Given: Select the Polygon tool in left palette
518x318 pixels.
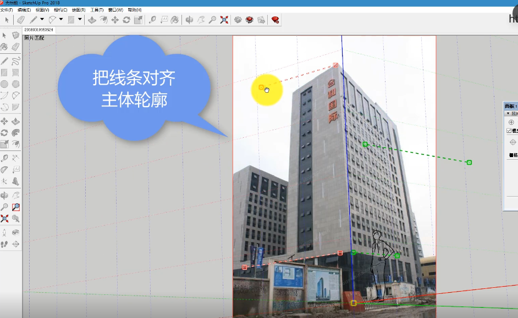Looking at the screenshot, I should click(15, 84).
